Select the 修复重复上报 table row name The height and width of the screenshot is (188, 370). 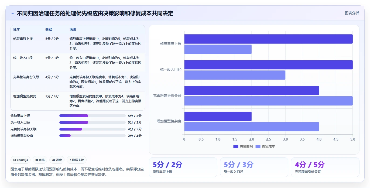(23, 39)
